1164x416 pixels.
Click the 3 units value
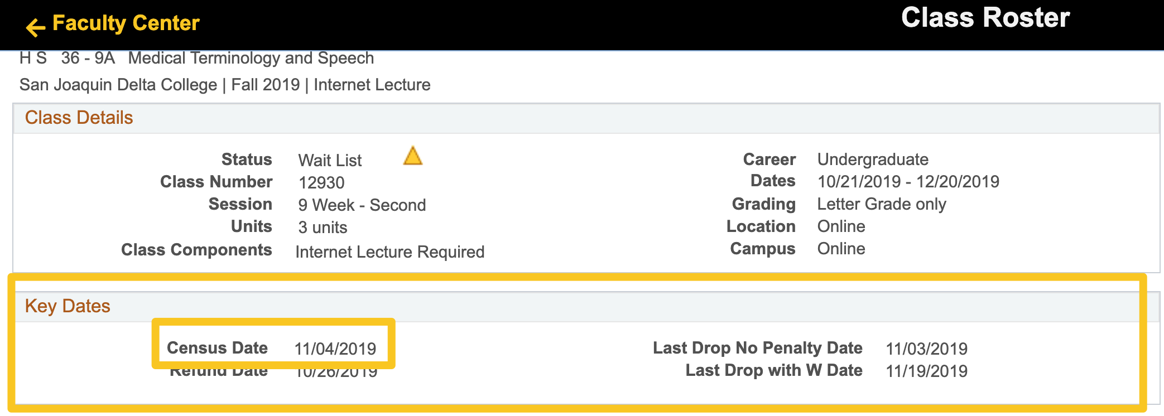pyautogui.click(x=323, y=228)
